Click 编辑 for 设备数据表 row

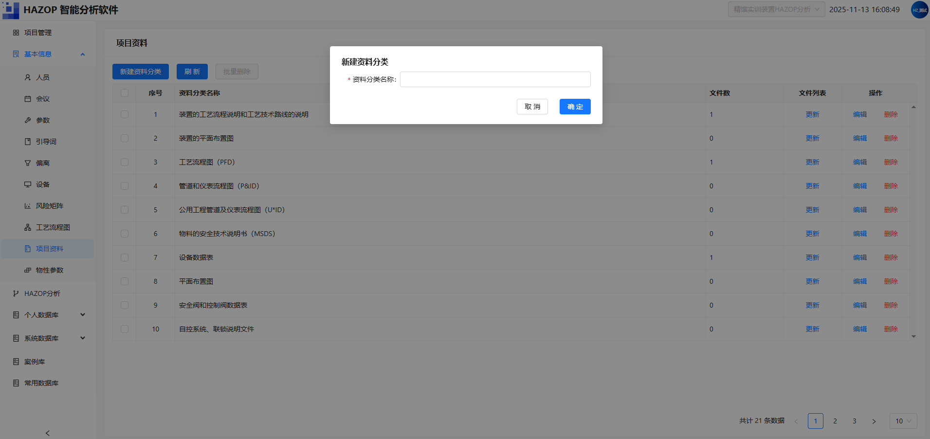(x=860, y=257)
